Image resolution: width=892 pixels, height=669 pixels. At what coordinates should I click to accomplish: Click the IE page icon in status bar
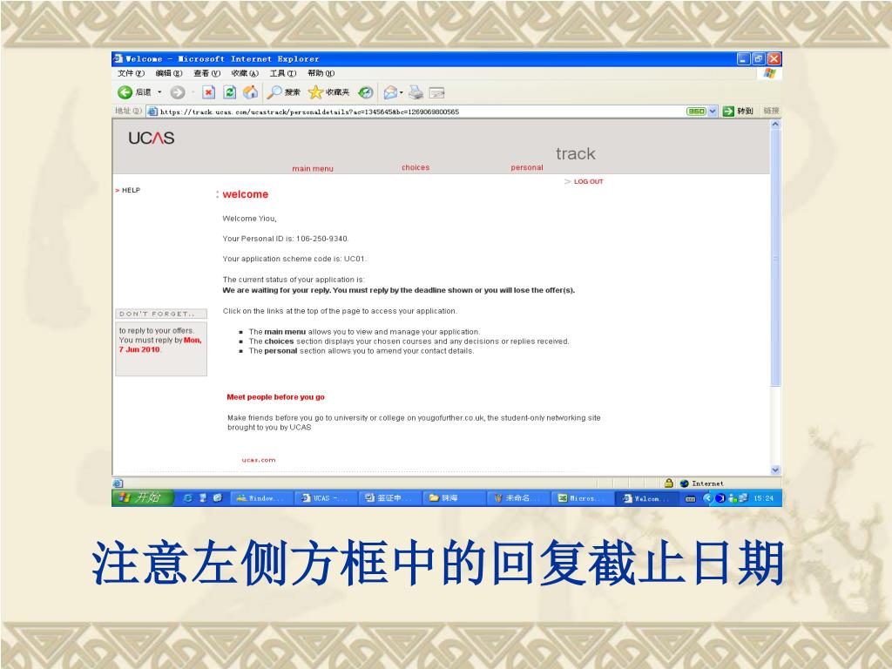click(118, 483)
